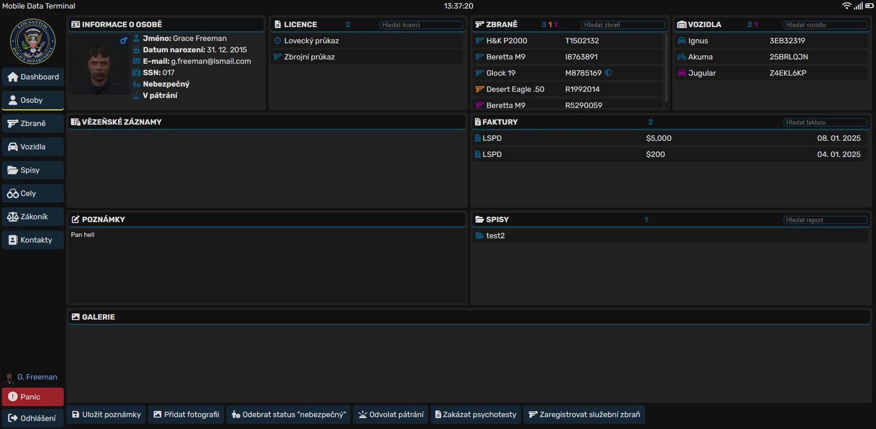Viewport: 876px width, 429px height.
Task: Open Kontakty from the sidebar
Action: 33,240
